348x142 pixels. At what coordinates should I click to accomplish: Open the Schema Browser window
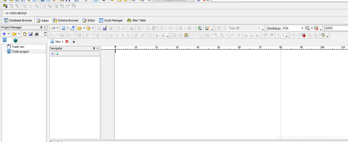[65, 20]
